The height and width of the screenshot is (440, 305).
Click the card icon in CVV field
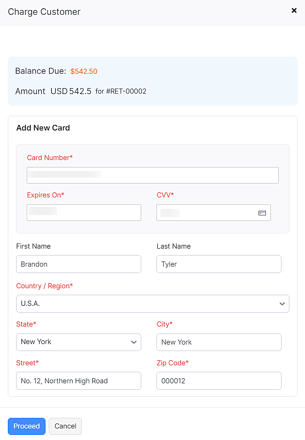click(x=262, y=213)
